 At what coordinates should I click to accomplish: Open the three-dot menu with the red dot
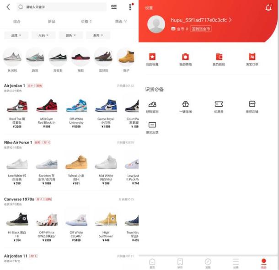point(131,7)
